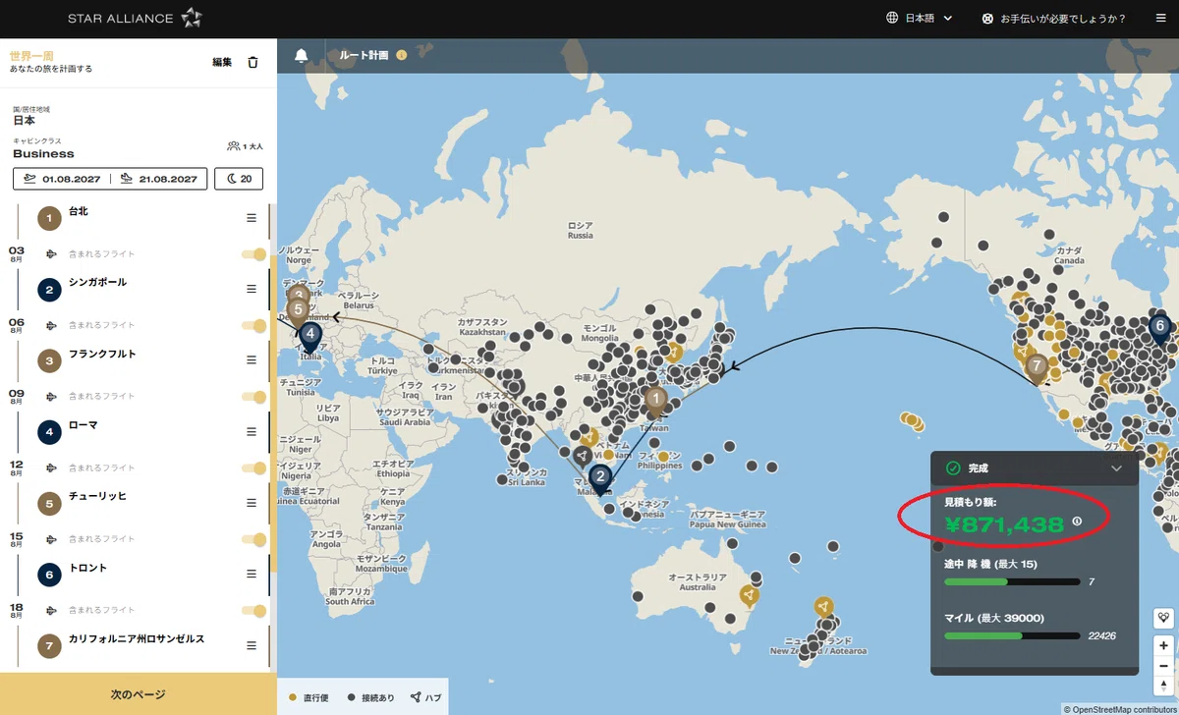The height and width of the screenshot is (715, 1179).
Task: Click the info icon beside ルート計画
Action: 401,55
